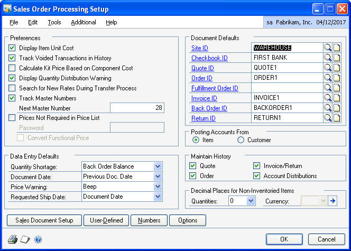Toggle Maintain History Quote checkbox
The height and width of the screenshot is (251, 351).
pos(192,166)
